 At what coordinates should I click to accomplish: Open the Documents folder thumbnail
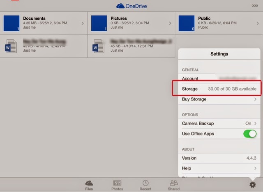(12, 23)
